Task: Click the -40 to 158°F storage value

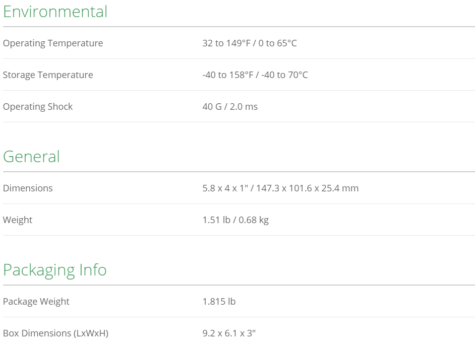Action: (x=255, y=75)
